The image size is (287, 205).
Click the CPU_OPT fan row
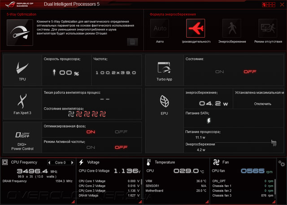(243, 181)
